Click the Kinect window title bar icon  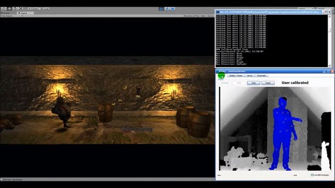218,71
